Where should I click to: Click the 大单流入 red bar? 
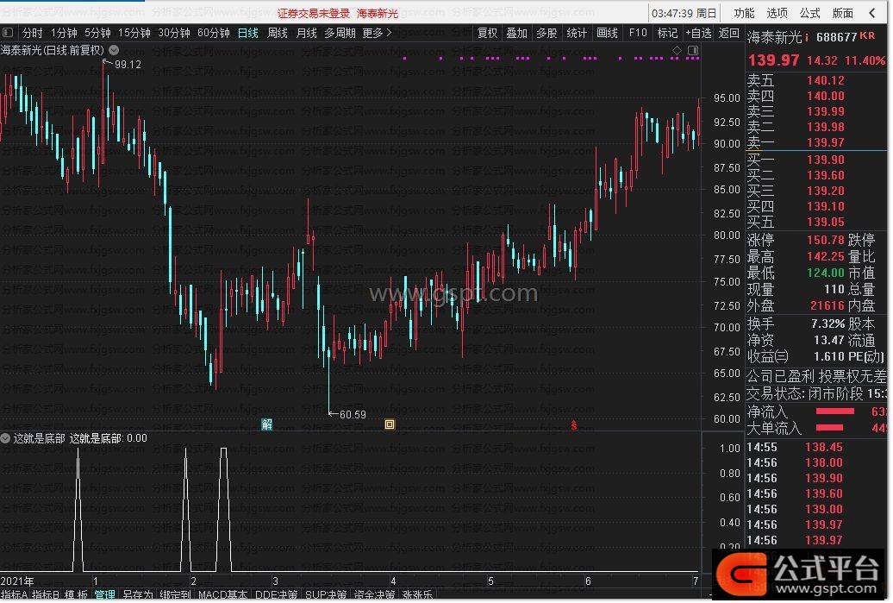coord(829,428)
